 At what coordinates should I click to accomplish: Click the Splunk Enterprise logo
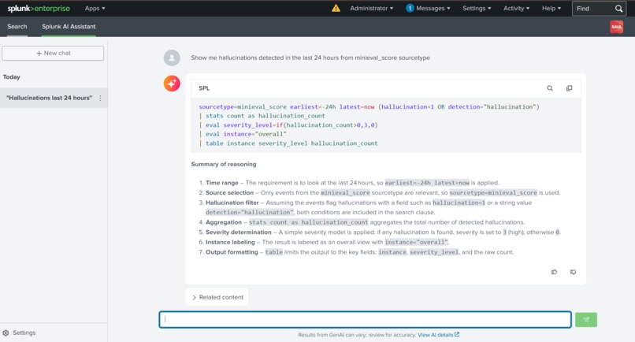point(39,8)
